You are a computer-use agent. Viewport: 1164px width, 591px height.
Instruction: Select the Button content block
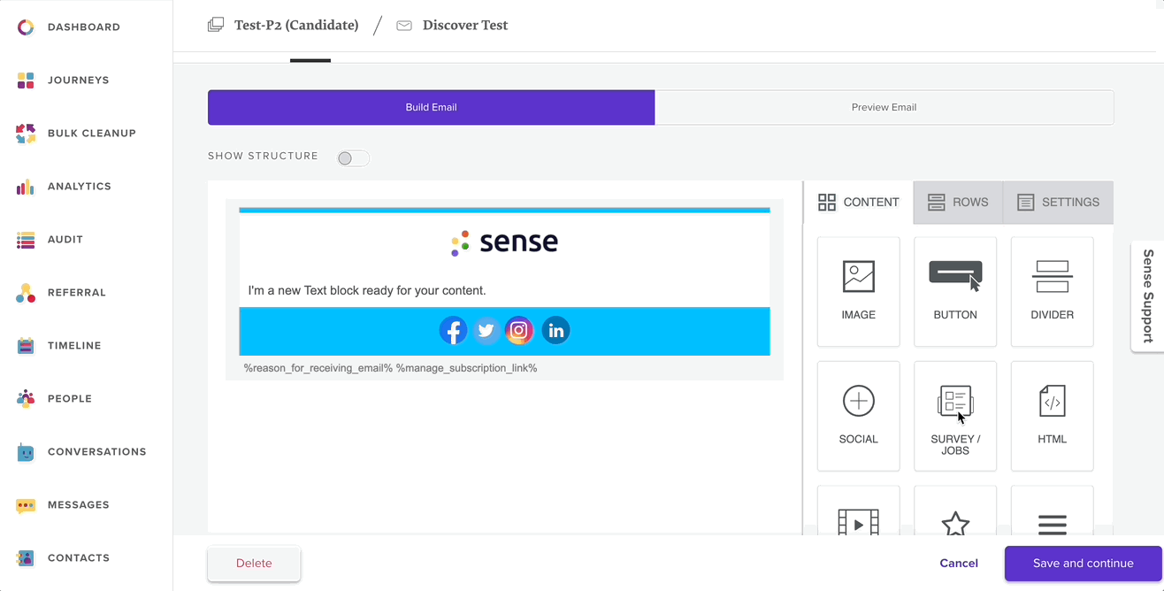click(x=955, y=292)
